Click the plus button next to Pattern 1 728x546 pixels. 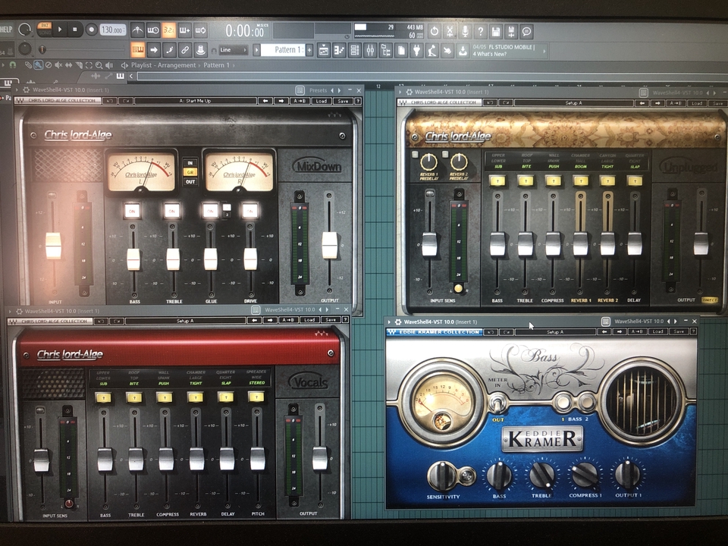coord(309,50)
